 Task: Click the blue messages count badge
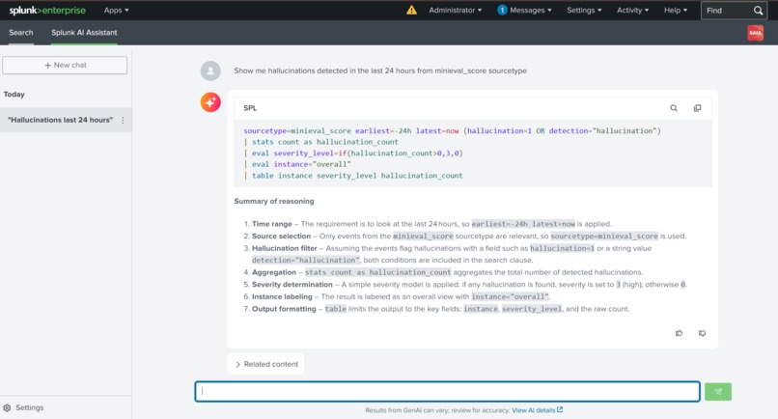[502, 10]
